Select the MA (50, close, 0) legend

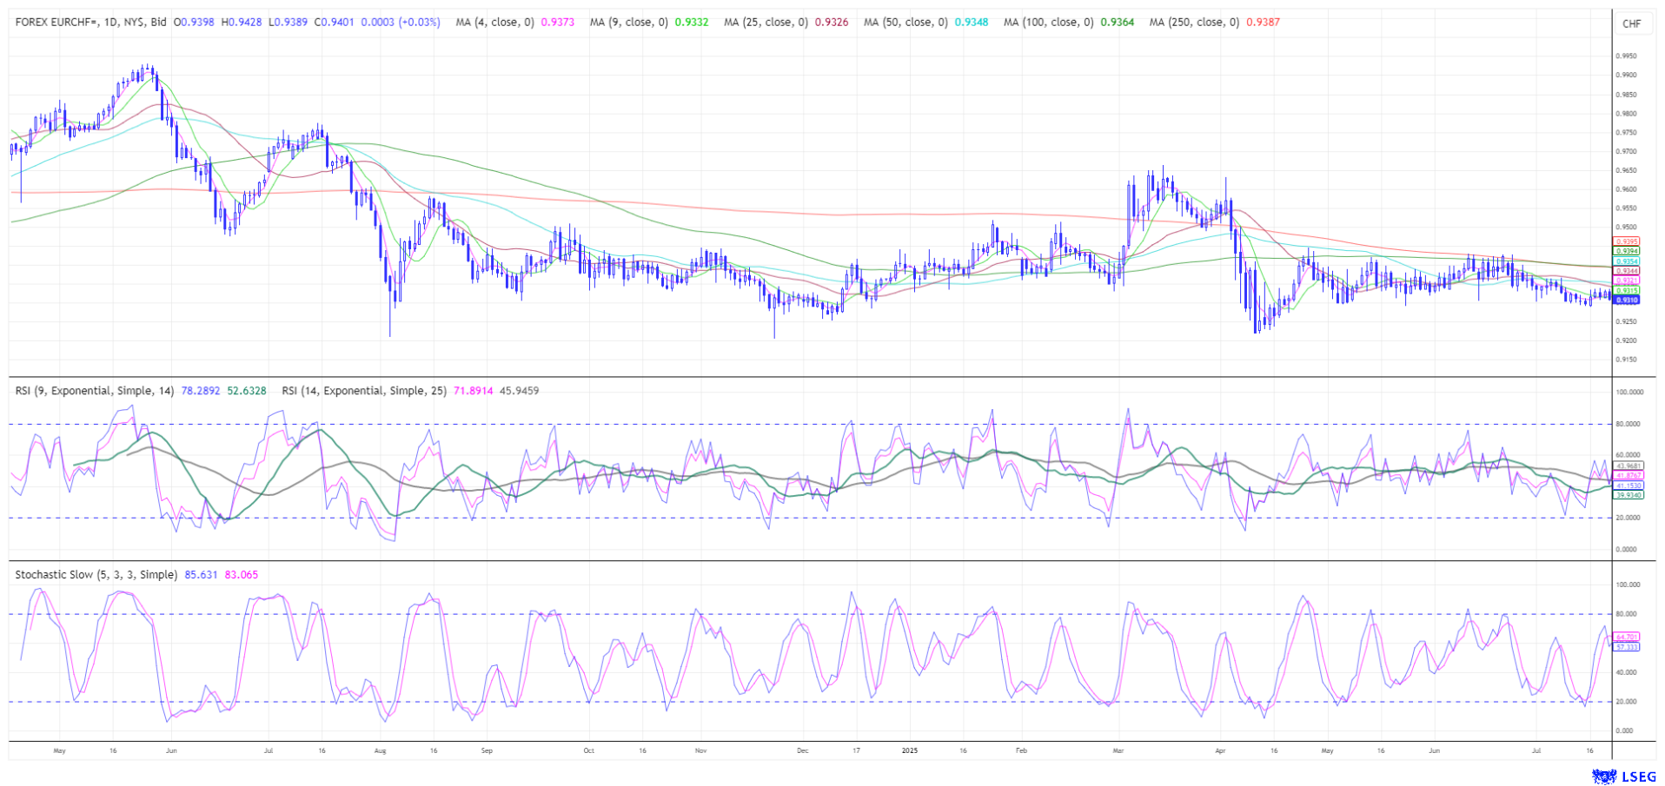[905, 23]
